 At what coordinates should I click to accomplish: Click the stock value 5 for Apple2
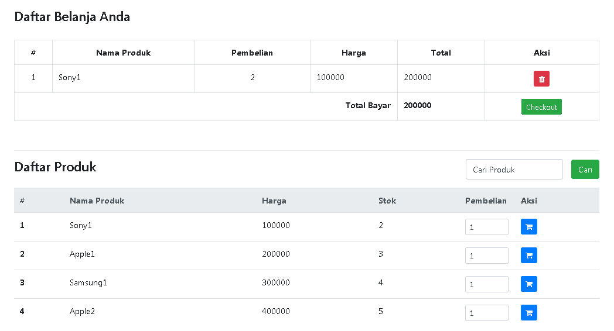[381, 311]
